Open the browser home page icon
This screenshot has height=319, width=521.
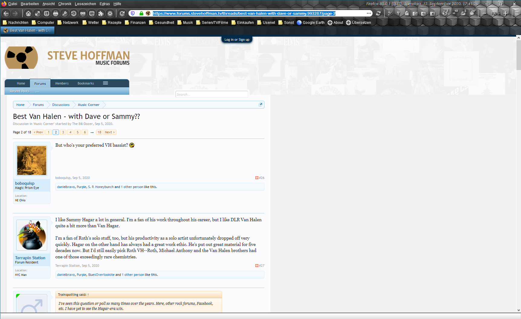[x=28, y=13]
